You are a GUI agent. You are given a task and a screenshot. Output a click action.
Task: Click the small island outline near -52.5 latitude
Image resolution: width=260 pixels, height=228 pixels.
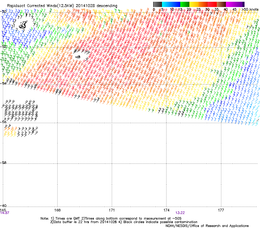(x=78, y=57)
